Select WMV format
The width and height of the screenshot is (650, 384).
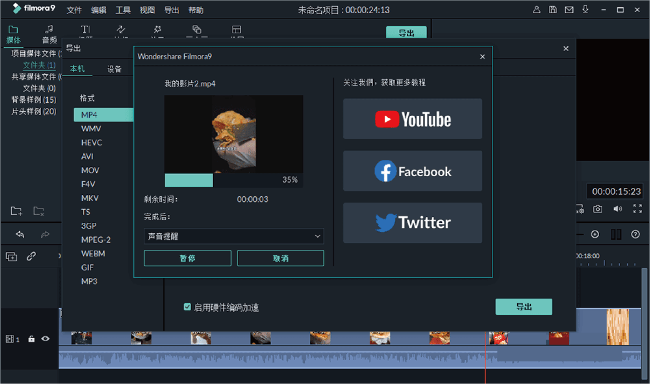[91, 128]
